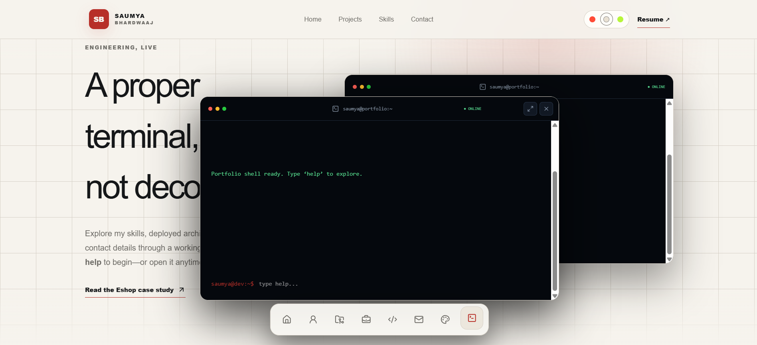
Task: Open the Resume link
Action: pos(653,20)
